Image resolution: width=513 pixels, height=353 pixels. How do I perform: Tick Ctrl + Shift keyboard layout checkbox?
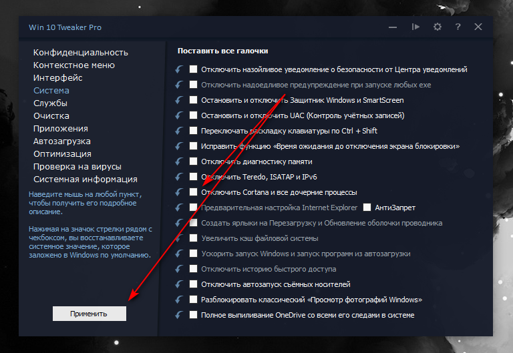click(193, 130)
